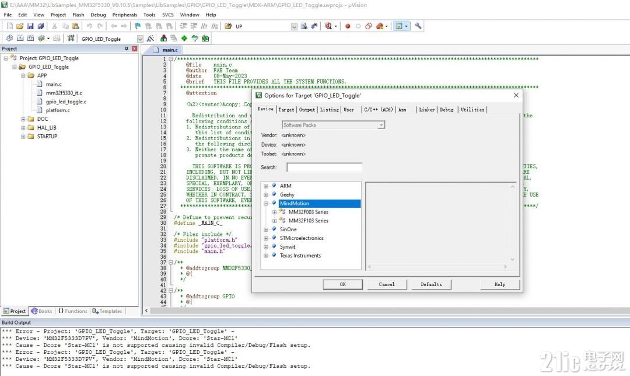Open the Peripherals menu
The image size is (630, 376).
pyautogui.click(x=125, y=15)
